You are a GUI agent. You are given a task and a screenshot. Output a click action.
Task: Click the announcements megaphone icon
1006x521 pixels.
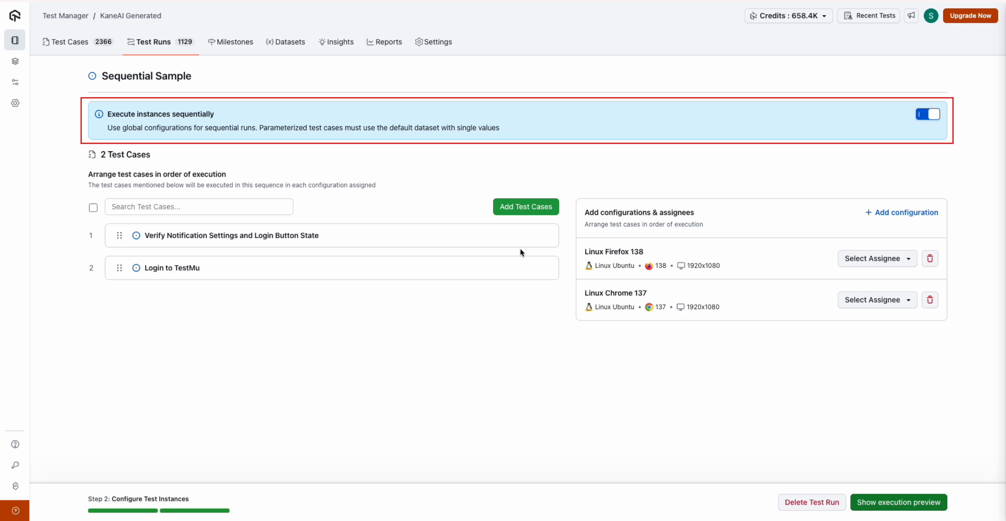pyautogui.click(x=911, y=16)
